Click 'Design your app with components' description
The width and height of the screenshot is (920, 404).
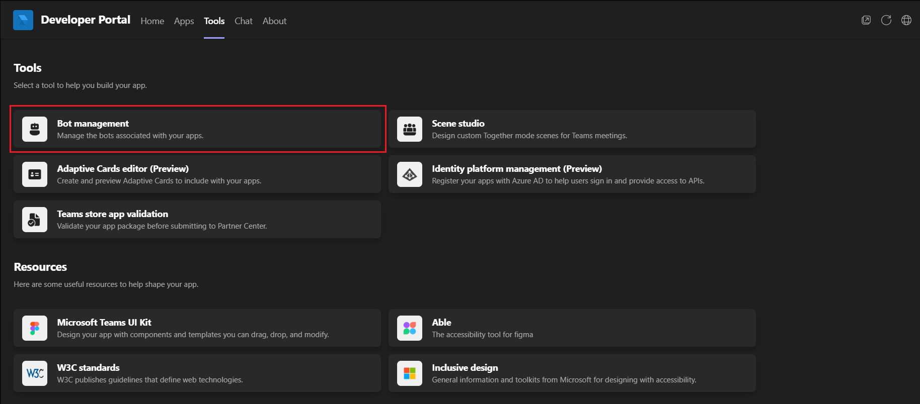click(193, 335)
